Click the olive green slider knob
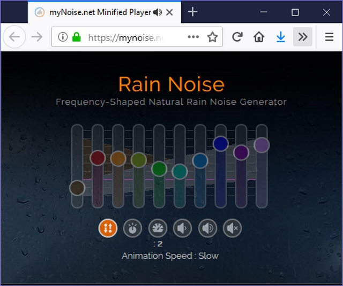 (139, 160)
